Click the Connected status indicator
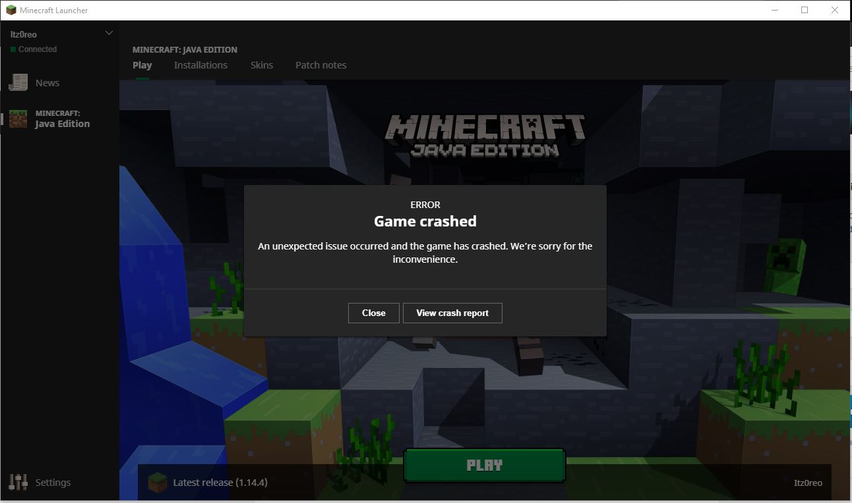This screenshot has height=503, width=852. (34, 49)
